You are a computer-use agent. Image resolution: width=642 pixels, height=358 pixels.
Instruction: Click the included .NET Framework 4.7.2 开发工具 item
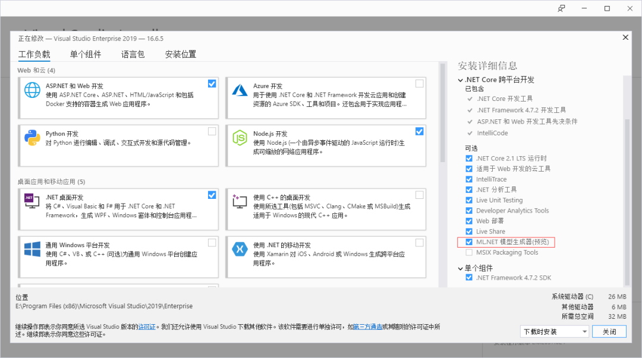click(x=521, y=110)
